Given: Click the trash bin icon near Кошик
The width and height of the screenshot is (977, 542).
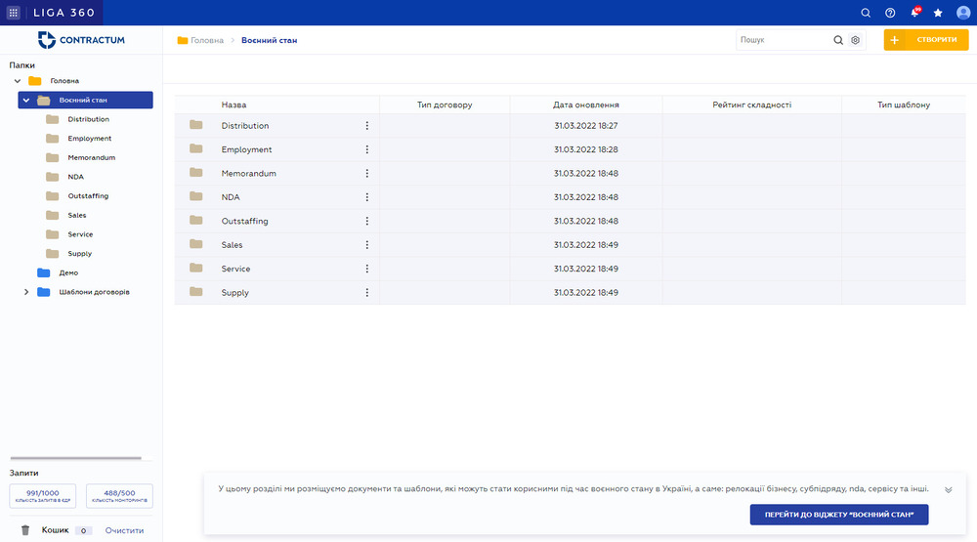Looking at the screenshot, I should pyautogui.click(x=25, y=530).
